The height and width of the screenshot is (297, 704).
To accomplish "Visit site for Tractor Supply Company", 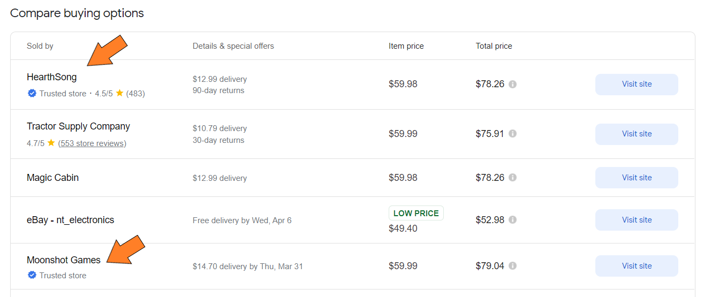I will tap(637, 134).
